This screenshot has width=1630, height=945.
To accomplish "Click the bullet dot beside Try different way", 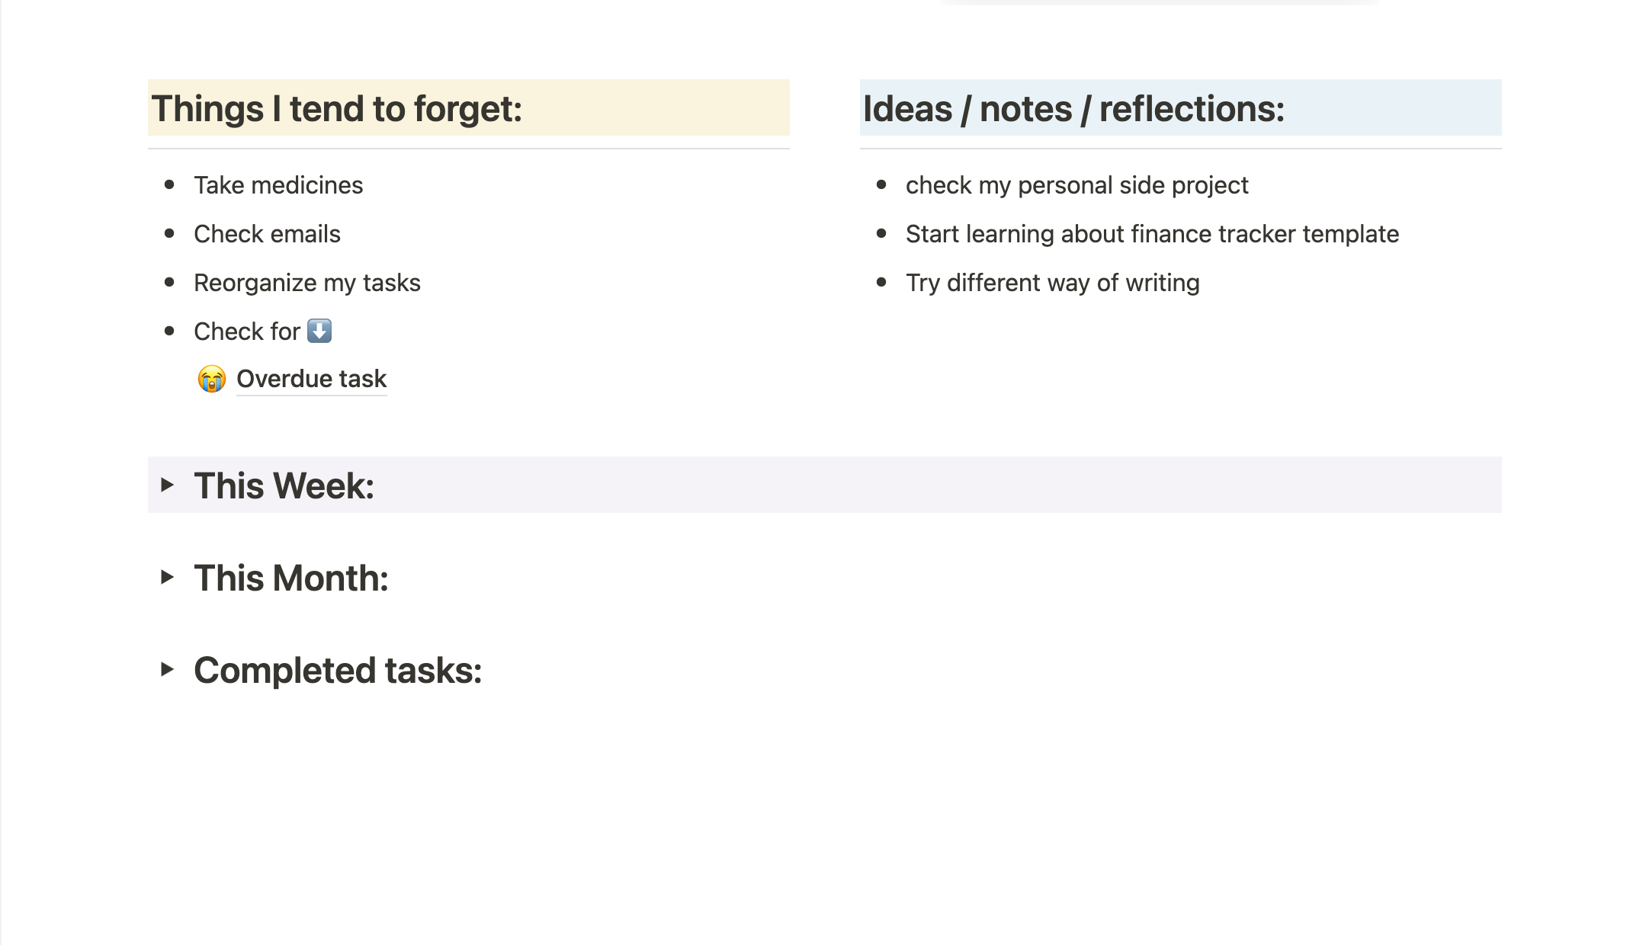I will (x=881, y=282).
